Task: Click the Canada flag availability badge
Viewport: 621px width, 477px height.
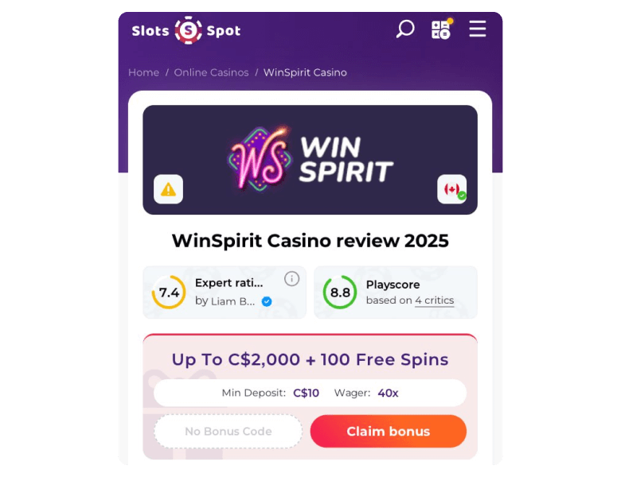Action: 452,189
